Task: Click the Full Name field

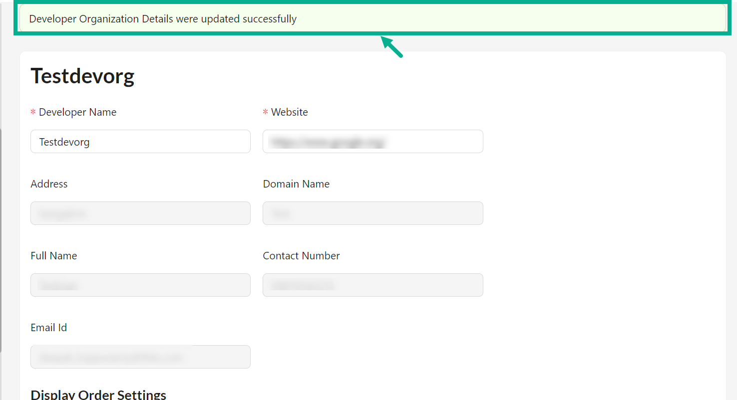Action: point(140,285)
